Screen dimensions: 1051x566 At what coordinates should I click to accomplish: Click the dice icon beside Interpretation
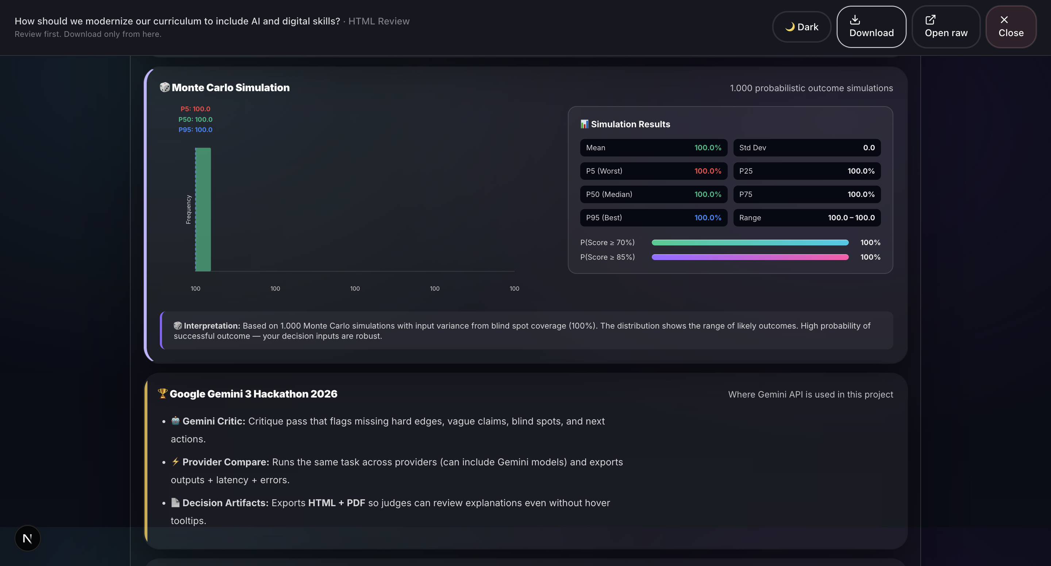[177, 325]
